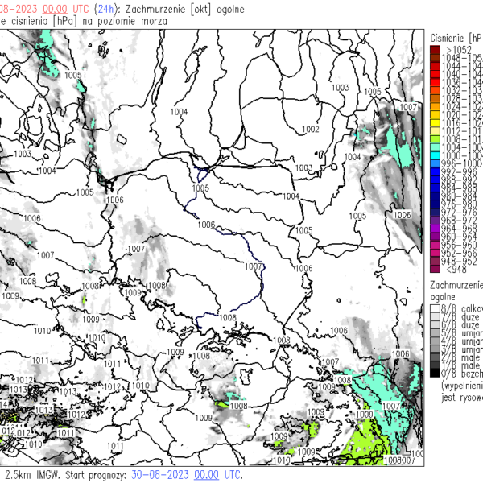Click the 'Cisnienie' legend heading
Viewport: 483px width, 483px height.
click(451, 38)
